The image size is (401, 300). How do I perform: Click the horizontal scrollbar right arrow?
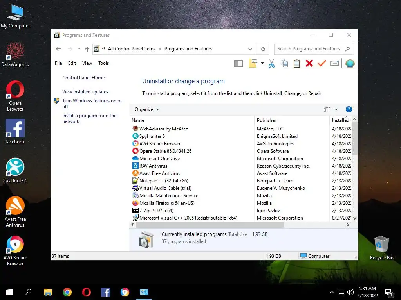click(348, 225)
